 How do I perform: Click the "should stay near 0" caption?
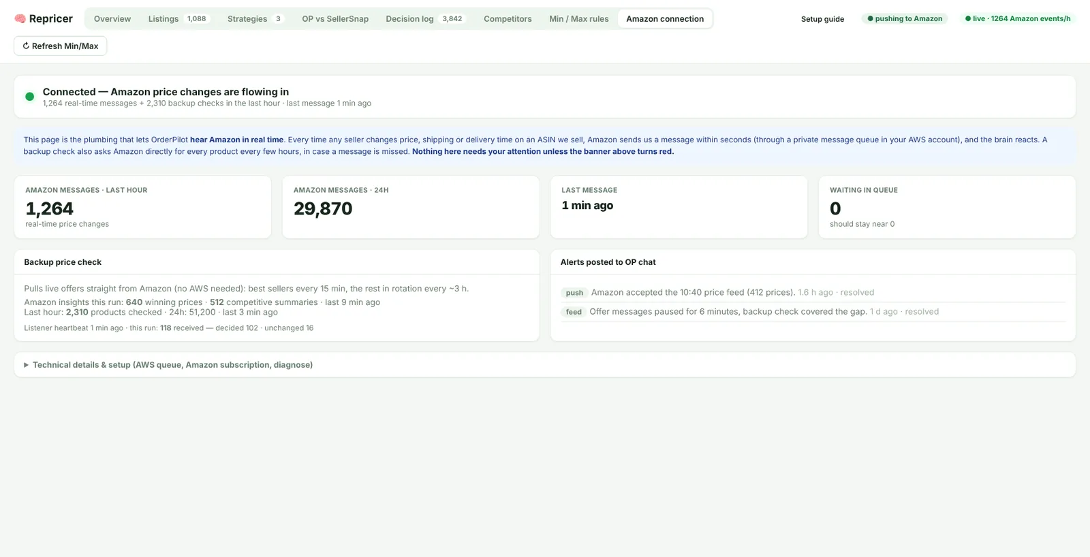click(x=862, y=224)
